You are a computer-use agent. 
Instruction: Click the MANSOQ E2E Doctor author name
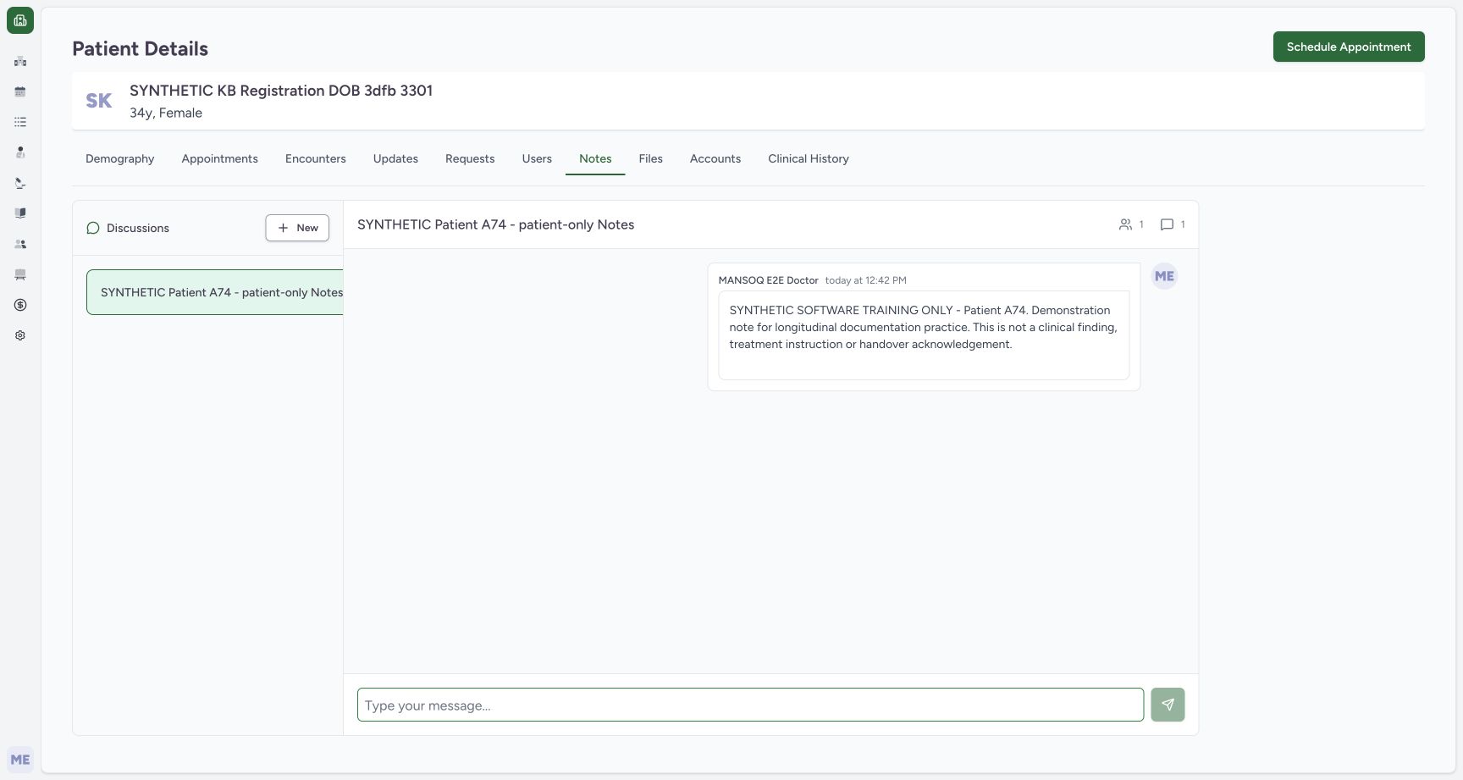pos(769,280)
